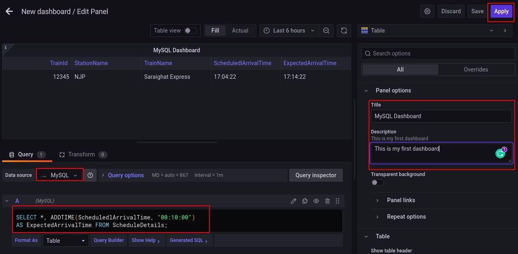Sort by TrainId column header

tap(59, 63)
